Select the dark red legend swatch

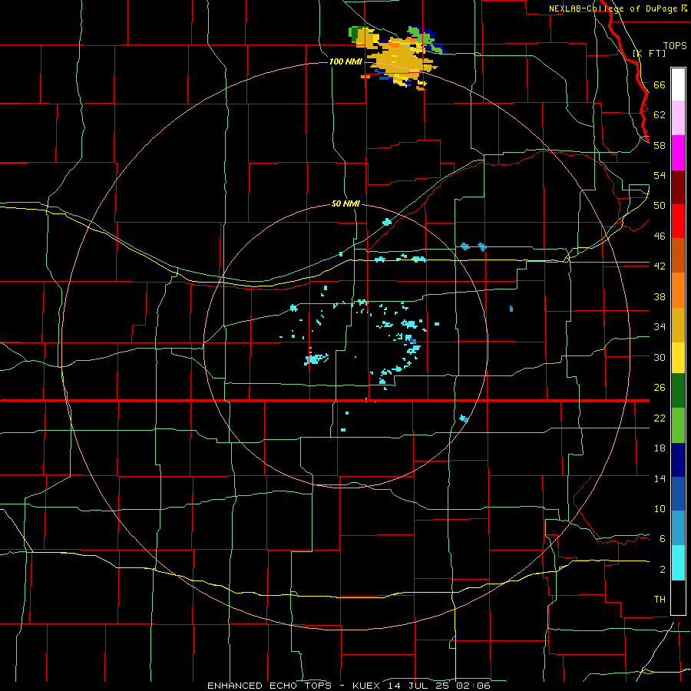[x=678, y=187]
